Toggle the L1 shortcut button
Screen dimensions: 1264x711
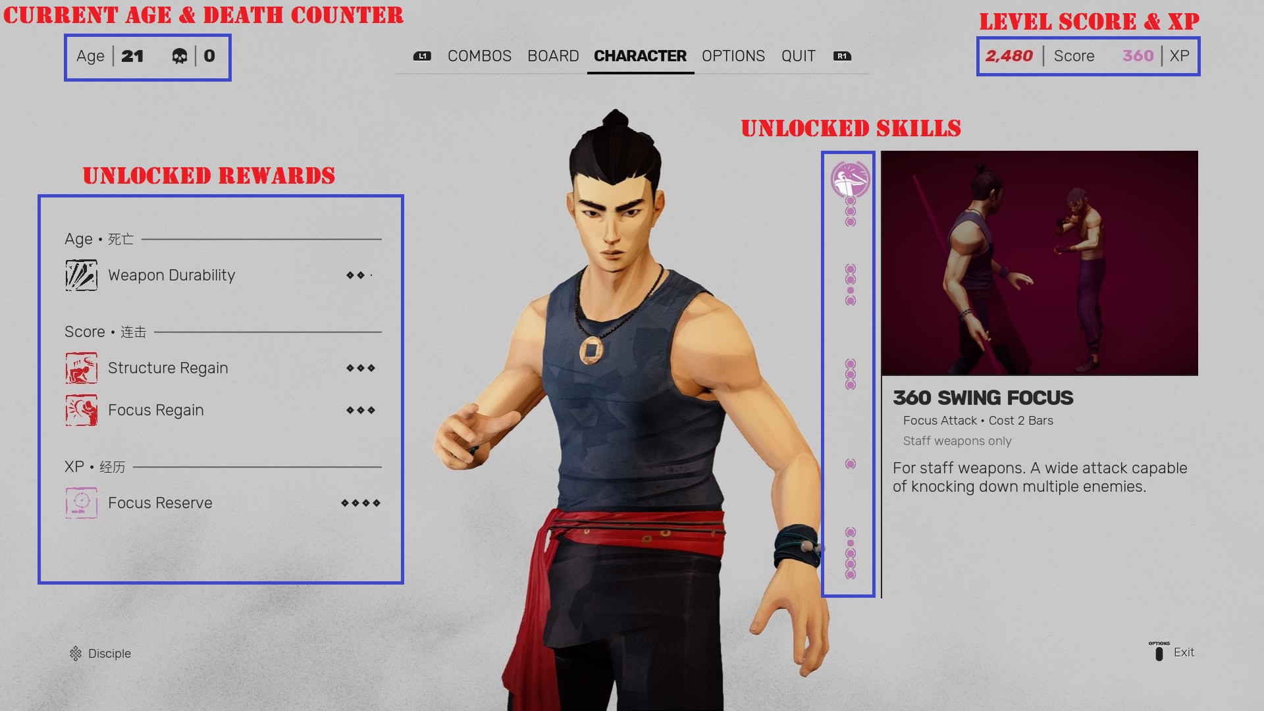pos(425,57)
